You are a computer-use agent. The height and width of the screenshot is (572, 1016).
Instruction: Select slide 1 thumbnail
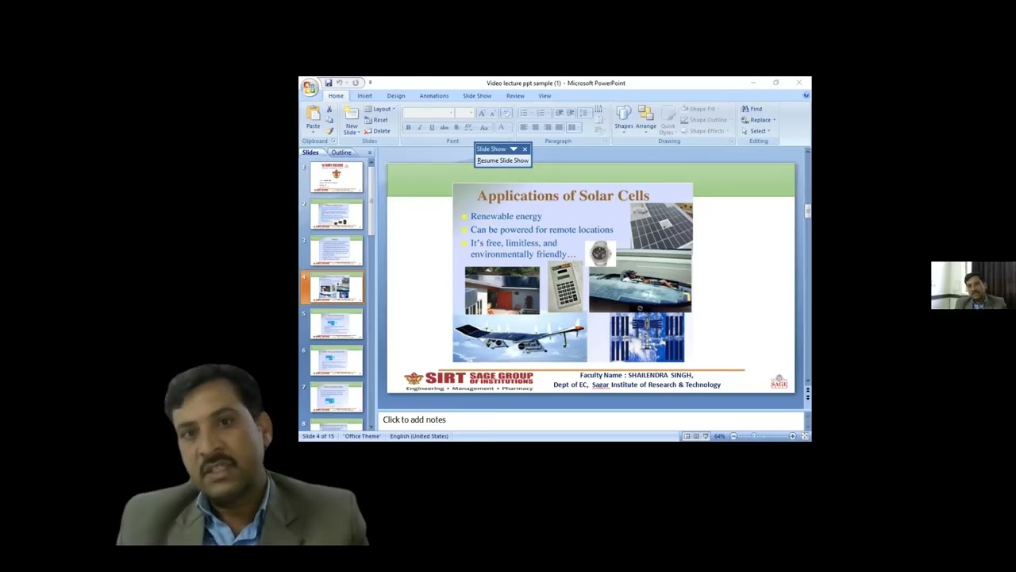tap(336, 177)
